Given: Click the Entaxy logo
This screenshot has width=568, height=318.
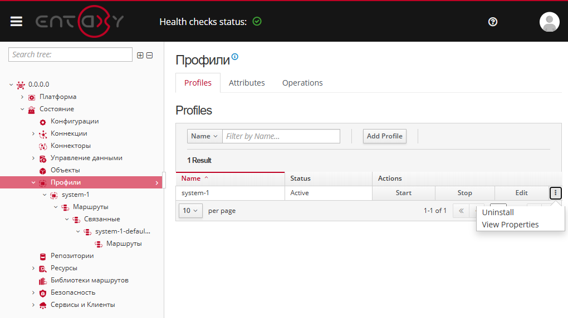Looking at the screenshot, I should point(80,21).
